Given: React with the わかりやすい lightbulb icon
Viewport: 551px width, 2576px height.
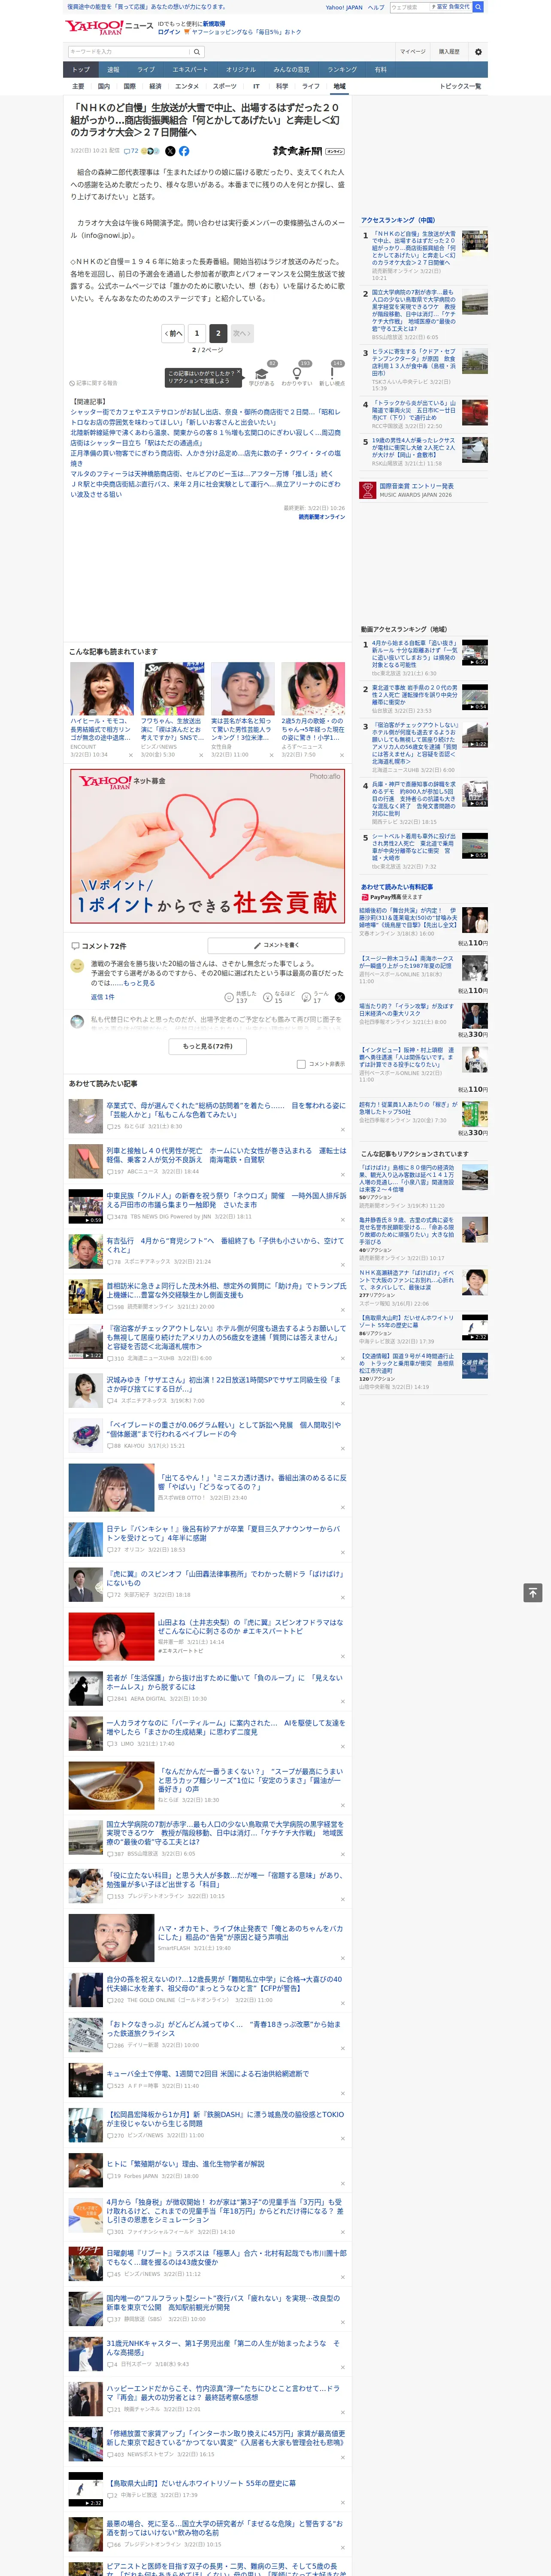Looking at the screenshot, I should [x=297, y=374].
